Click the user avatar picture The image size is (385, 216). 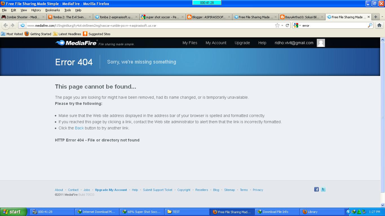tap(321, 43)
